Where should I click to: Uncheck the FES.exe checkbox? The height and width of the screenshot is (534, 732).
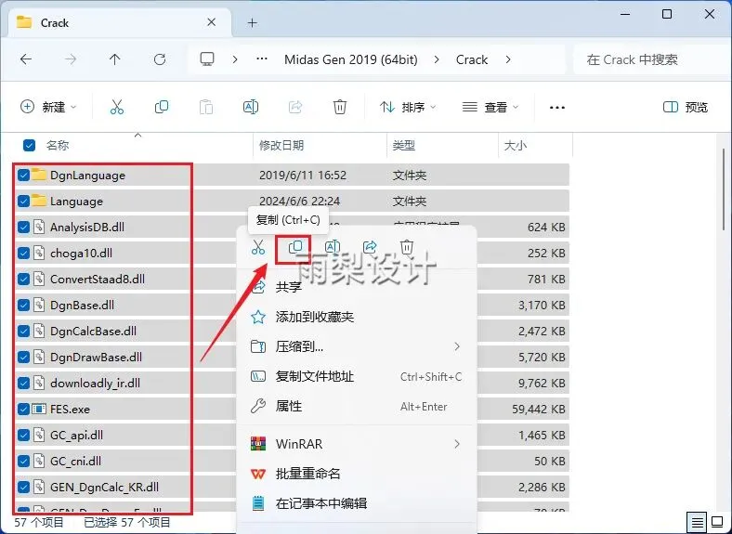click(23, 410)
